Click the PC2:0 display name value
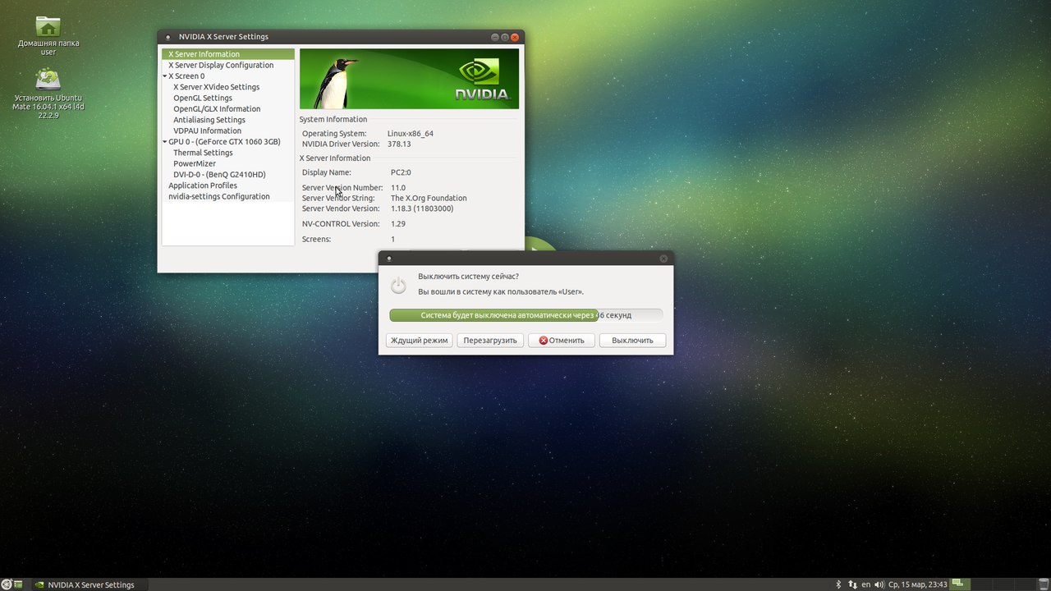1051x591 pixels. click(401, 172)
